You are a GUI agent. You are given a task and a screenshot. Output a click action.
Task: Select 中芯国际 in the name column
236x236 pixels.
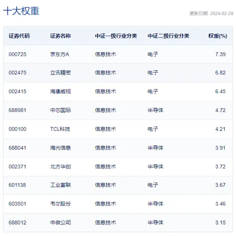click(x=61, y=110)
